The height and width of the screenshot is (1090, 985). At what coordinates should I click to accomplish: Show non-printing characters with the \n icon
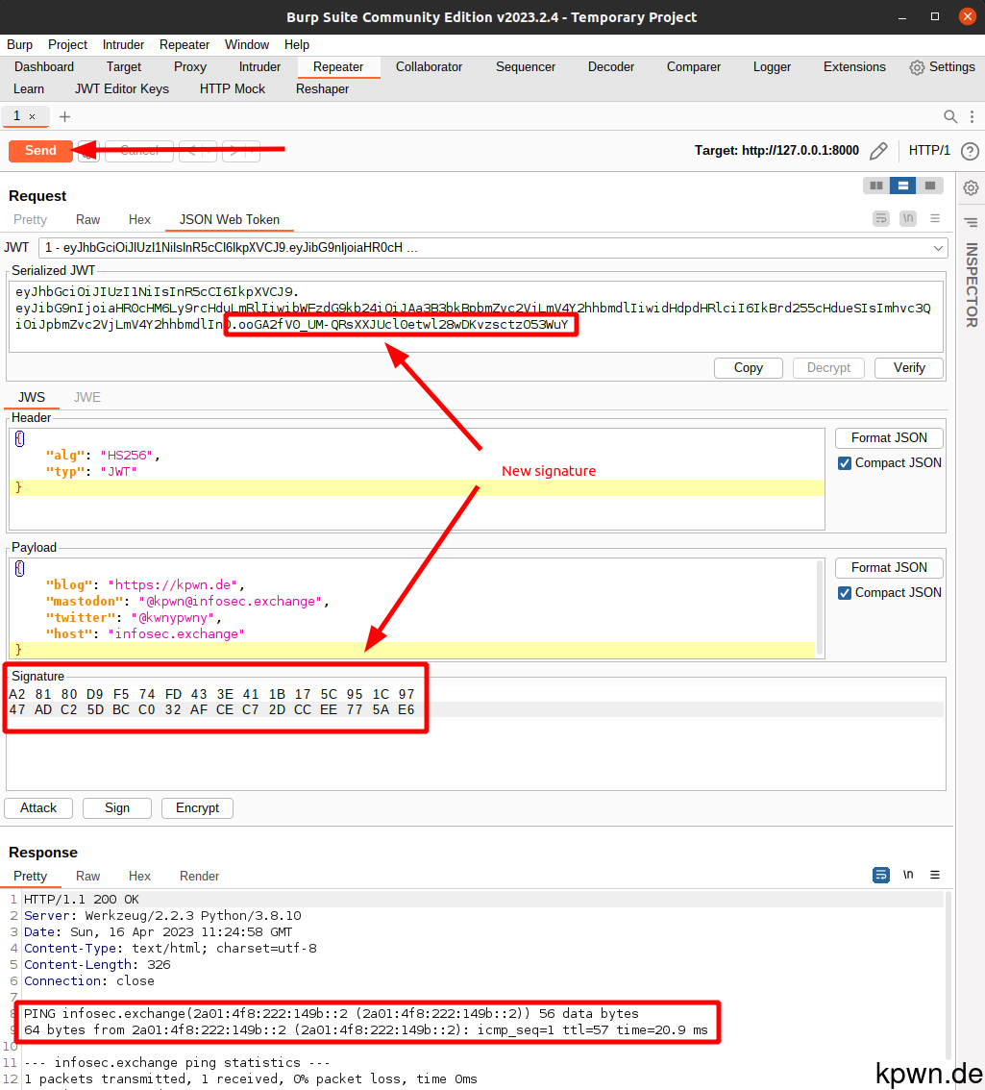(907, 875)
